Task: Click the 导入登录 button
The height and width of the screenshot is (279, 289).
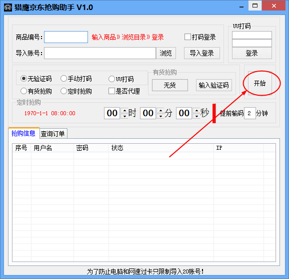Action: [x=202, y=53]
